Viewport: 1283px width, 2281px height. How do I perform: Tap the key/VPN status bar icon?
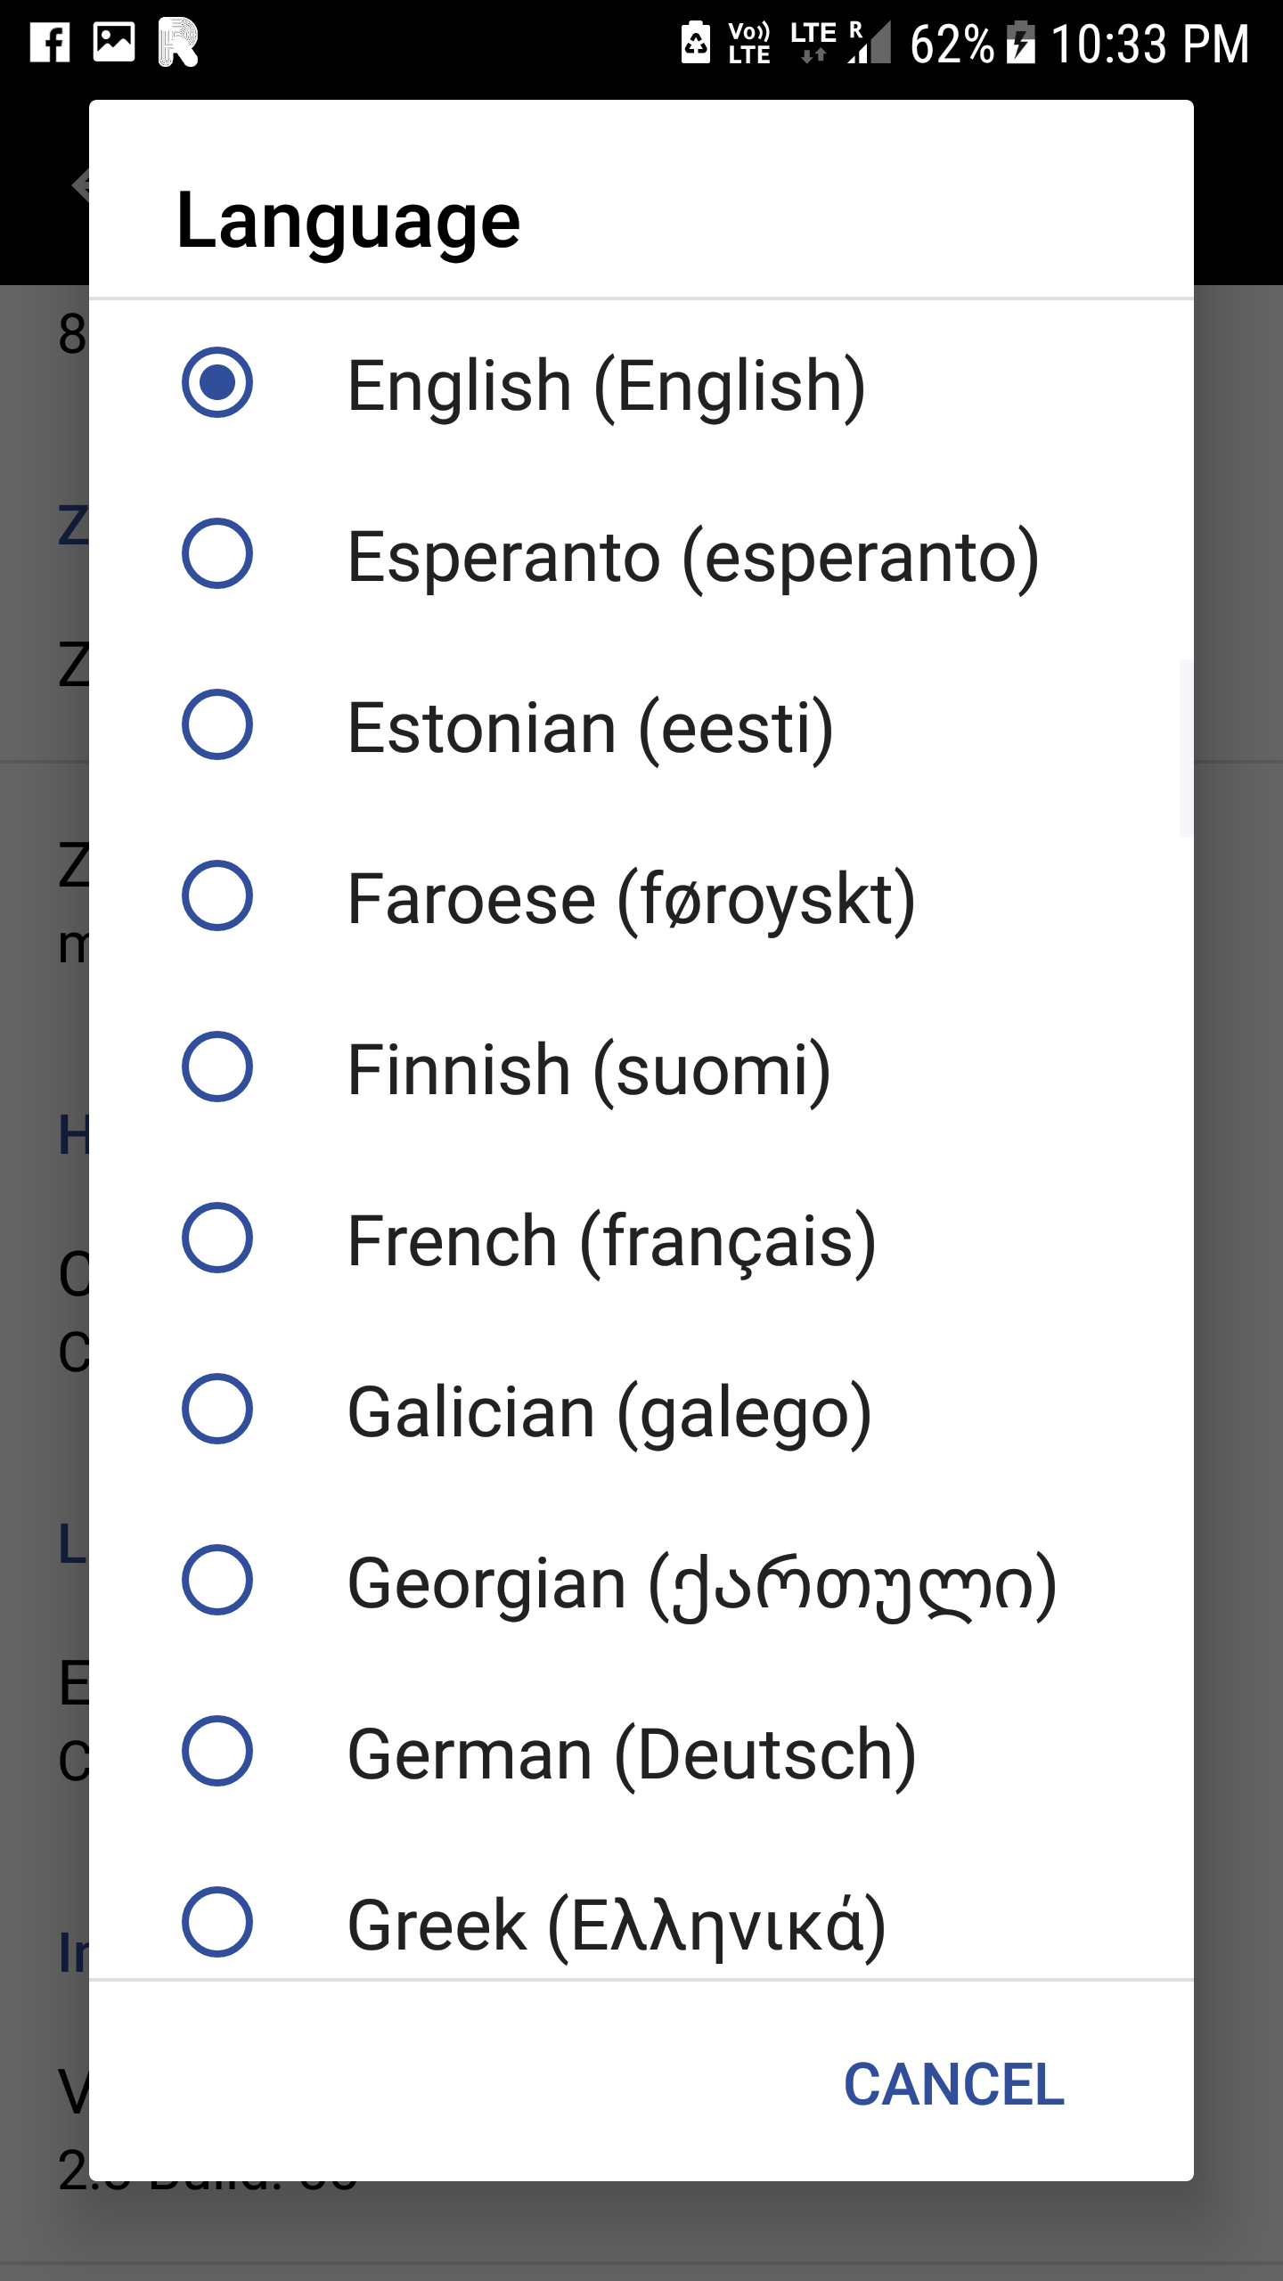(697, 42)
